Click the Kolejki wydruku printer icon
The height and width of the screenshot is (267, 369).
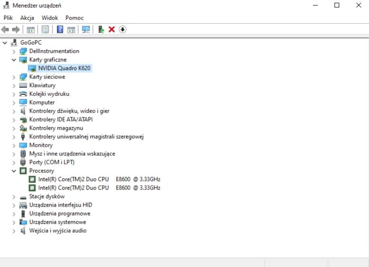tap(23, 94)
